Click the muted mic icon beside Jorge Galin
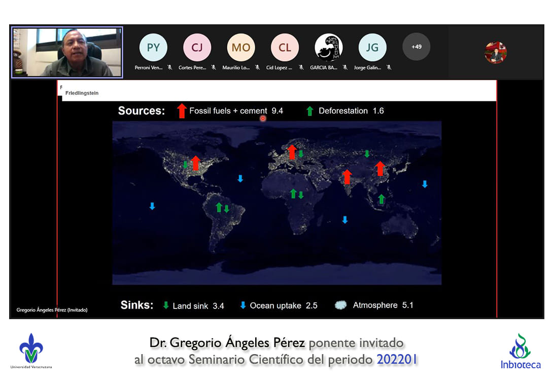Viewport: 553px width, 385px height. click(x=389, y=67)
